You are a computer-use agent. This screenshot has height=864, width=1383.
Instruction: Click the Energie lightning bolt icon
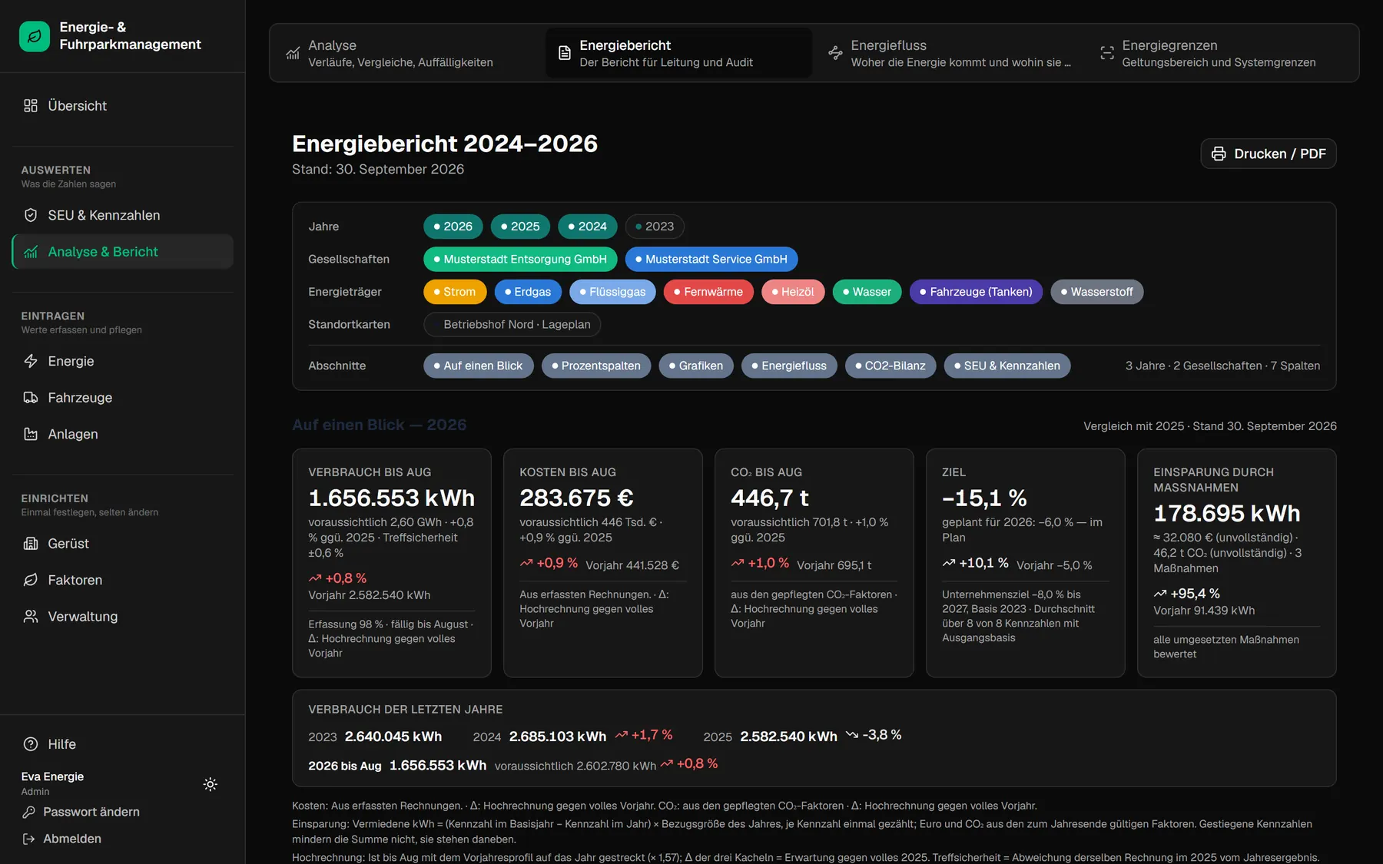(31, 362)
